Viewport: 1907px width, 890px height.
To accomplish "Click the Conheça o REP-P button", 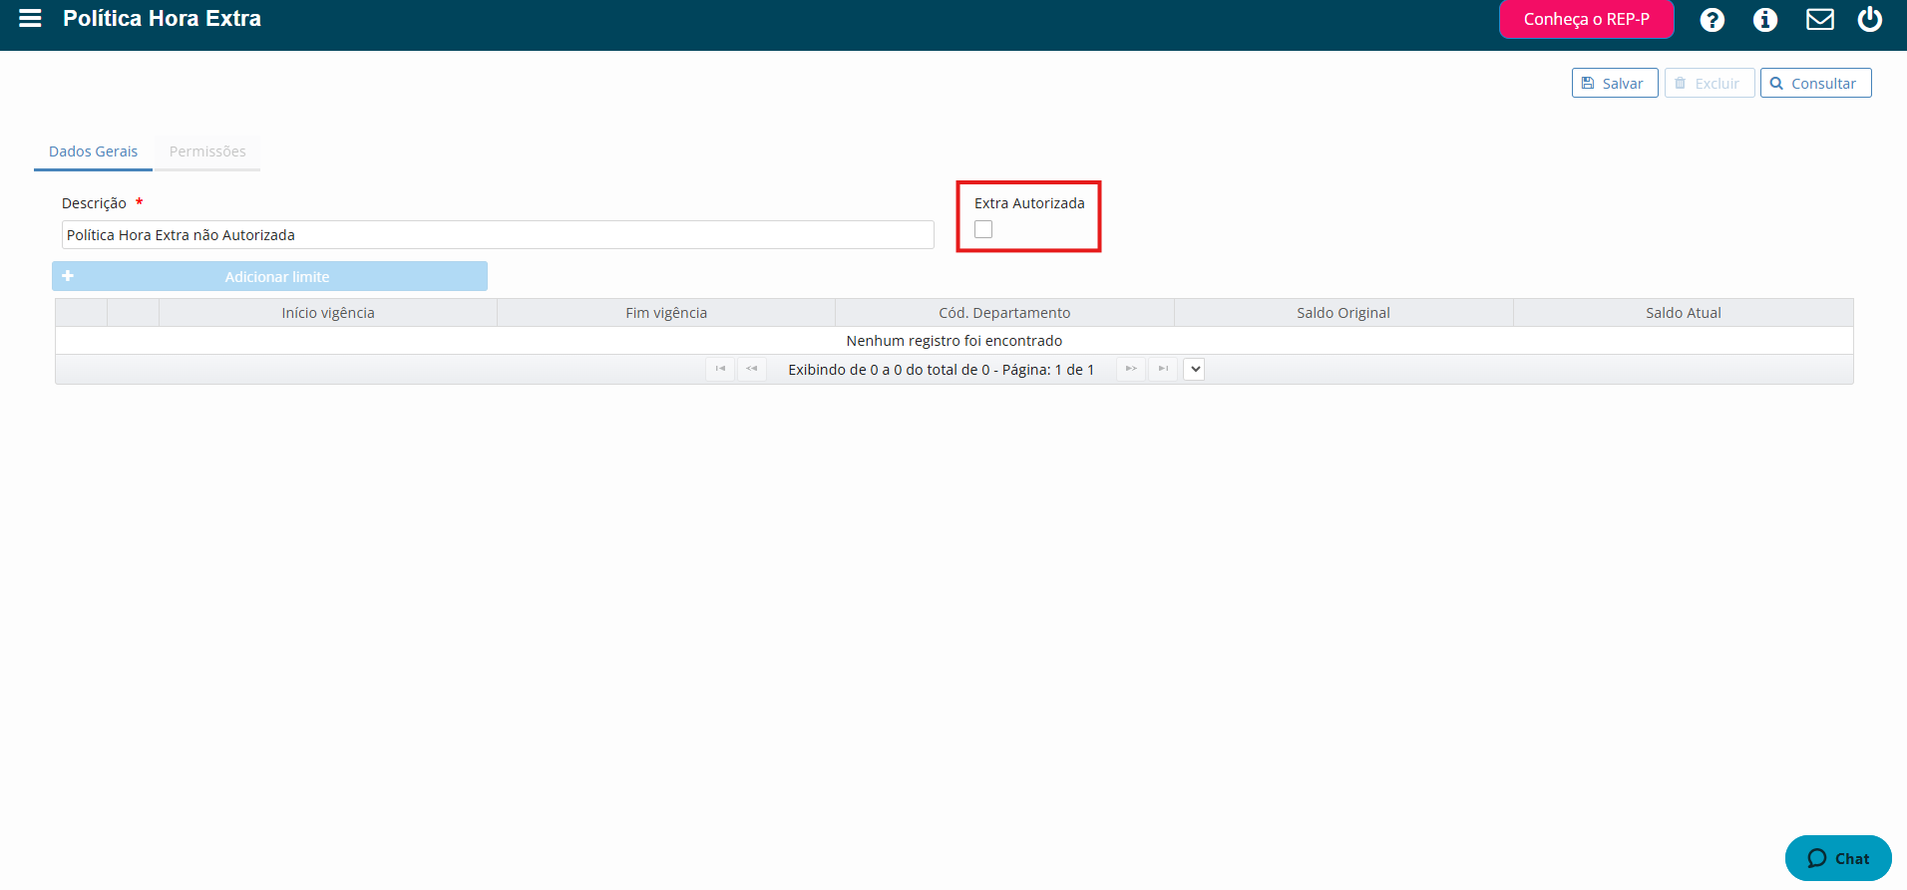I will click(1586, 19).
